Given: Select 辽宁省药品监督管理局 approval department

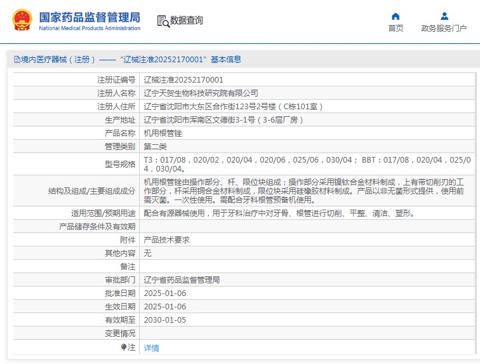Looking at the screenshot, I should pyautogui.click(x=182, y=280).
